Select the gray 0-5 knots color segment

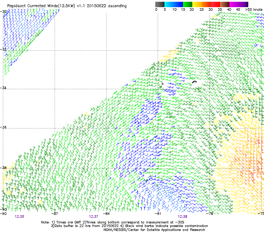coord(160,4)
